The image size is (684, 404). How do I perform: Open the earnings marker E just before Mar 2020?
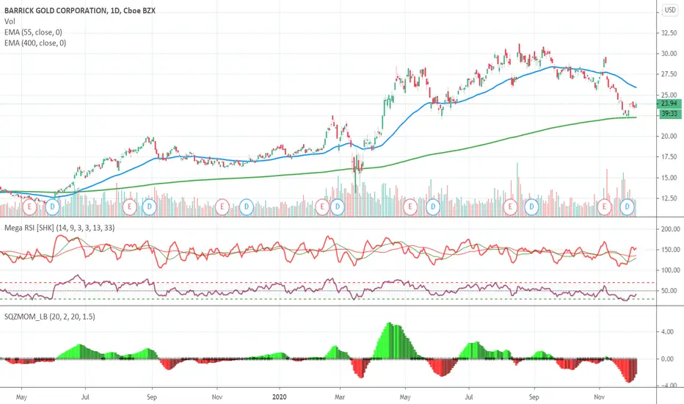click(x=322, y=206)
